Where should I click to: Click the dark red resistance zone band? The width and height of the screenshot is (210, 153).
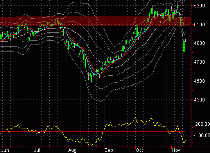[x=96, y=21]
